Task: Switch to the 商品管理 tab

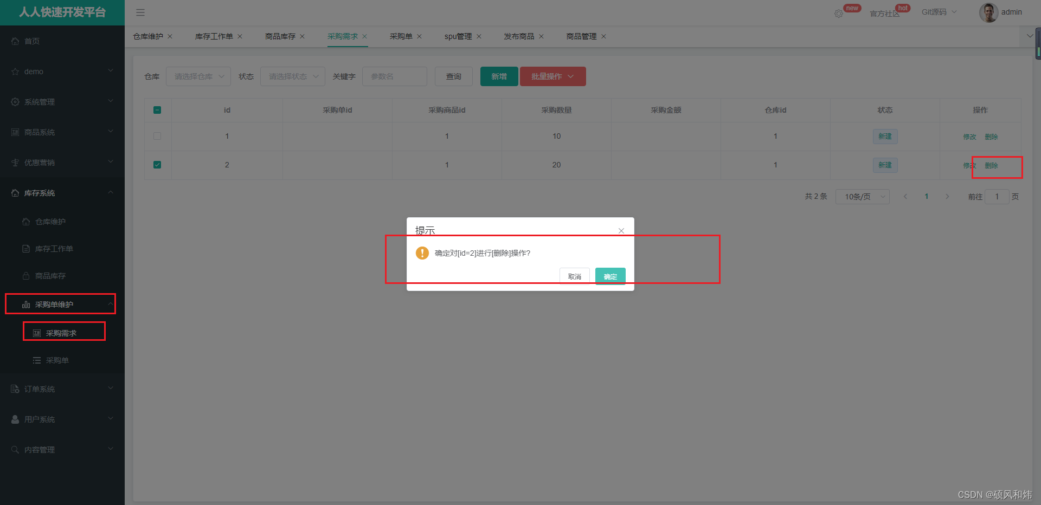Action: click(x=582, y=36)
